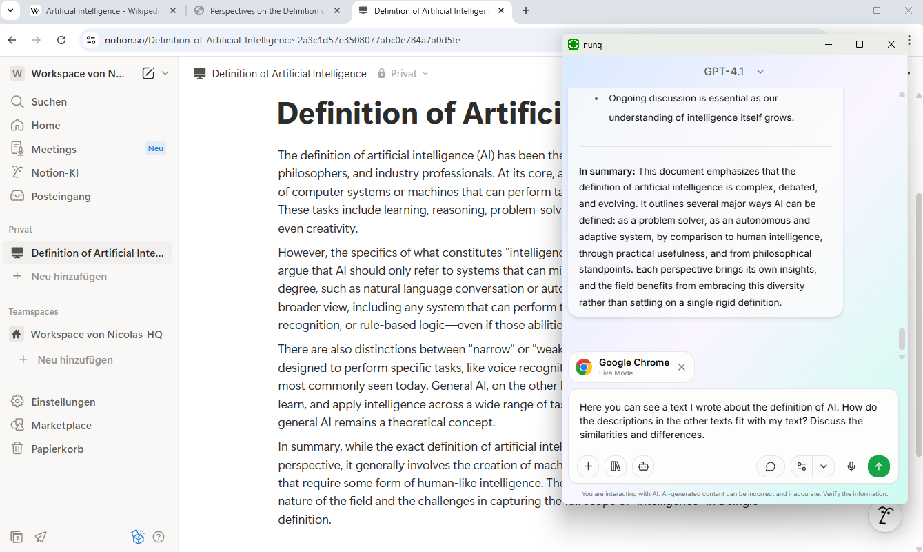Open the GPT-4.1 model dropdown
The height and width of the screenshot is (552, 923).
tap(734, 72)
